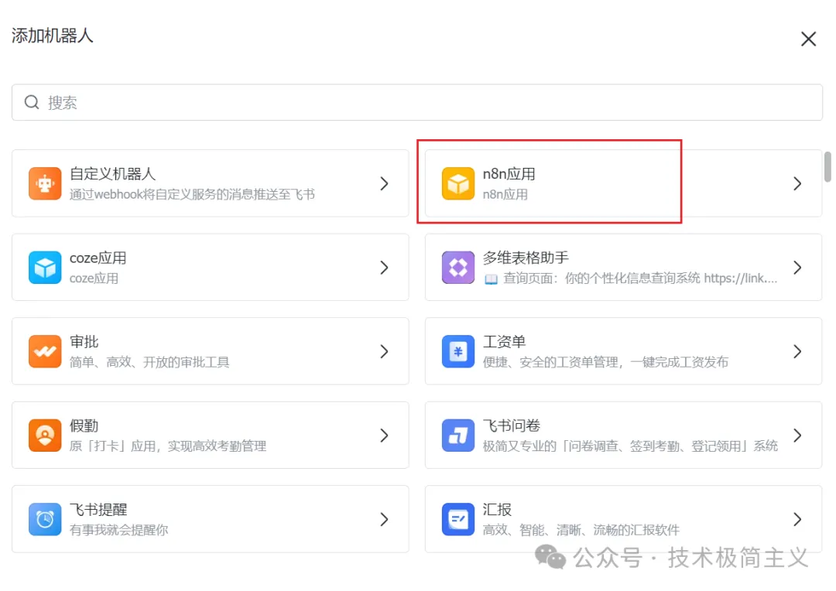This screenshot has height=591, width=836.
Task: Select the 假勤 title text
Action: click(x=84, y=425)
